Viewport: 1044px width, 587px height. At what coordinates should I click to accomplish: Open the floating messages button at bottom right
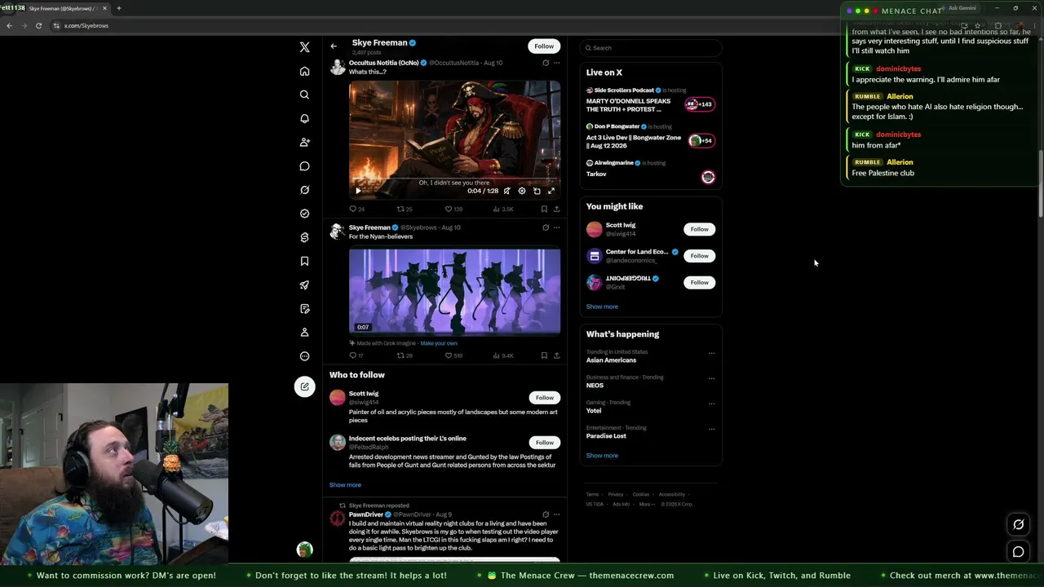click(x=1018, y=552)
